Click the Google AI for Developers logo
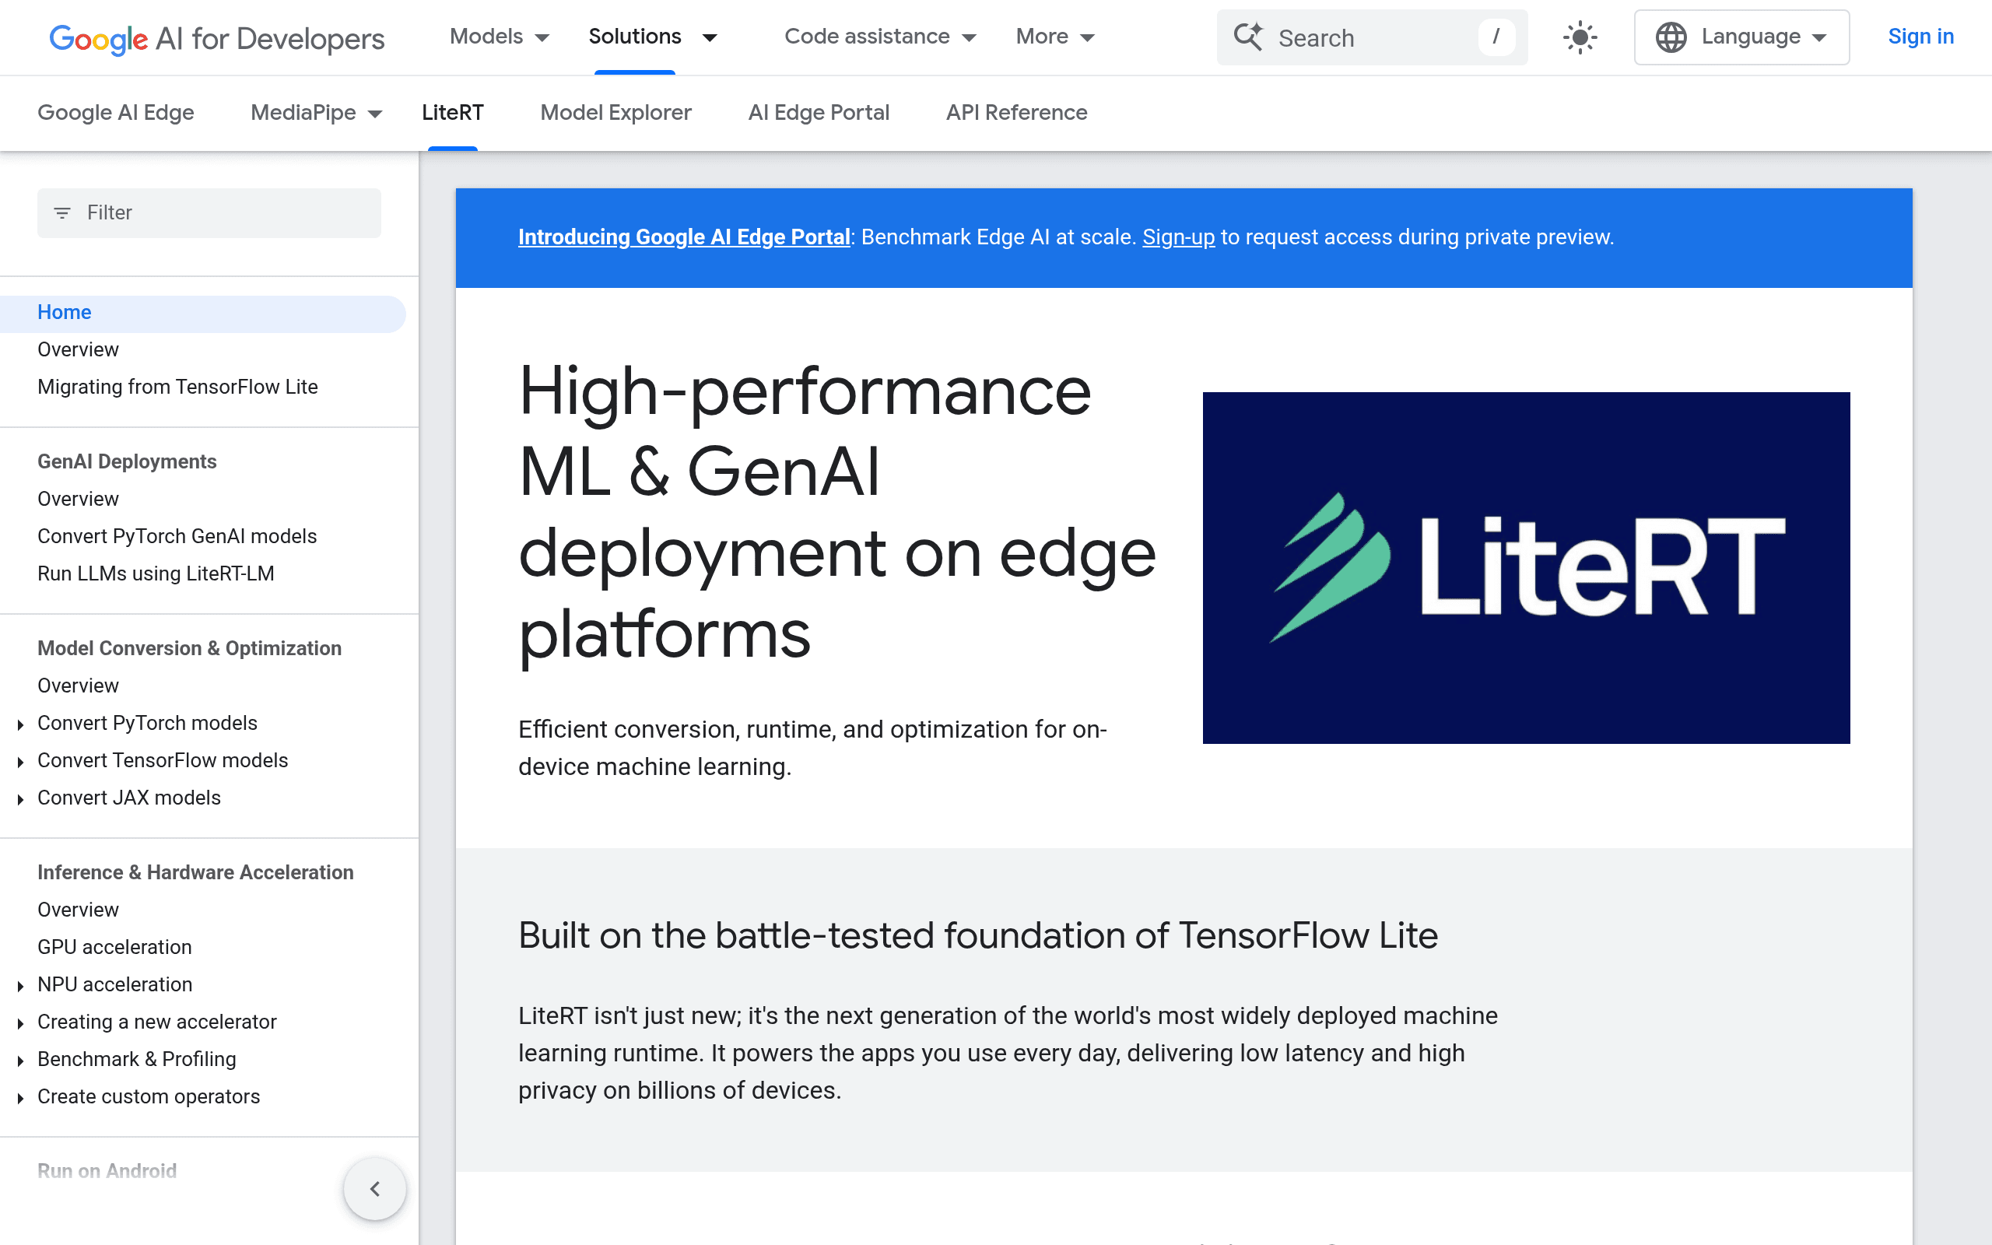 [216, 38]
